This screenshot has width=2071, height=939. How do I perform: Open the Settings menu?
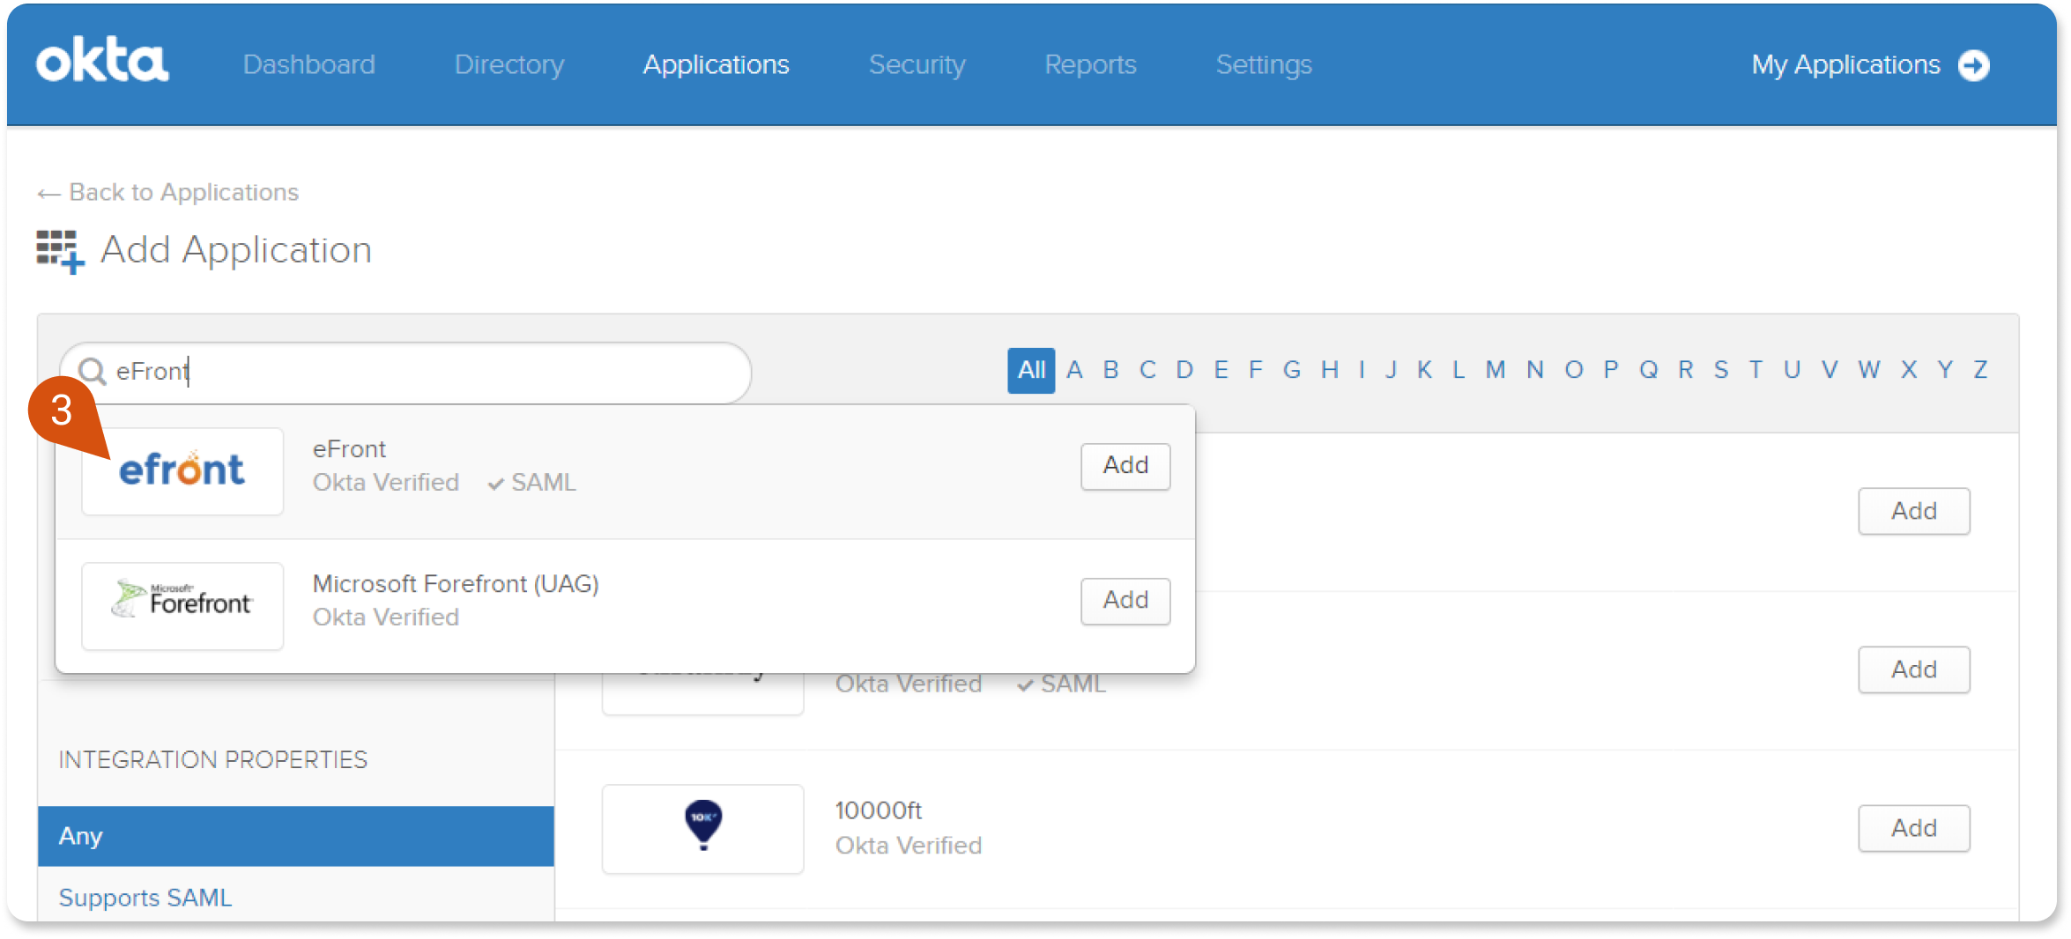(x=1264, y=64)
